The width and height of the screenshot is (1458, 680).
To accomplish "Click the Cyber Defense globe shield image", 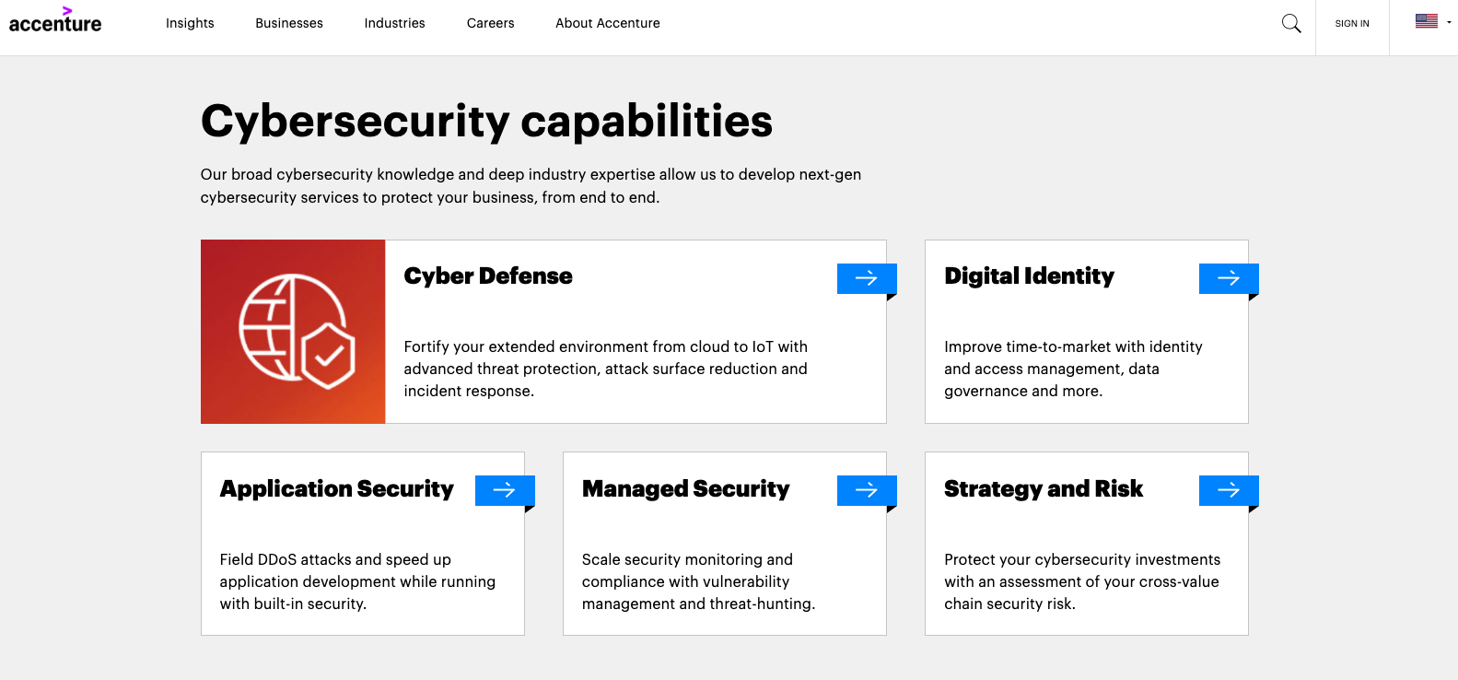I will (x=293, y=332).
